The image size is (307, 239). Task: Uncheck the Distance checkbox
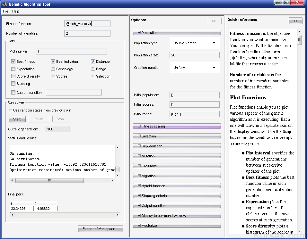pyautogui.click(x=93, y=62)
